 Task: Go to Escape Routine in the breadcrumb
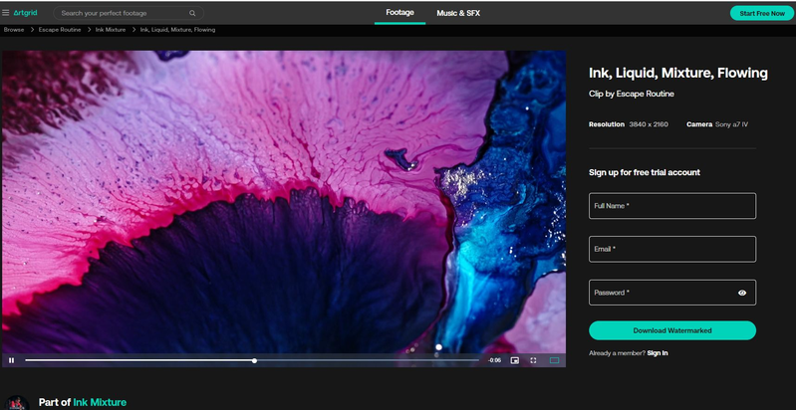click(x=60, y=30)
